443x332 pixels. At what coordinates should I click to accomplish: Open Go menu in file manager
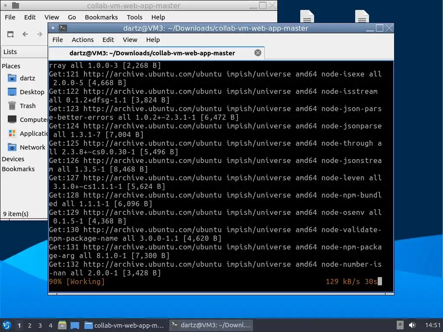[x=72, y=17]
